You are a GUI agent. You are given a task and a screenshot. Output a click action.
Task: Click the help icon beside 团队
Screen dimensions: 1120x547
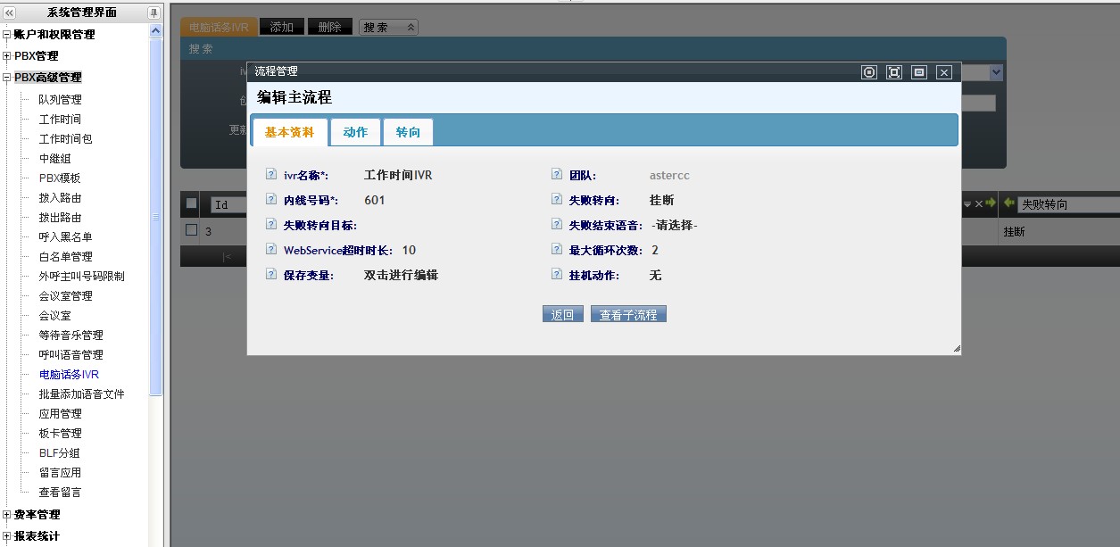(x=557, y=176)
